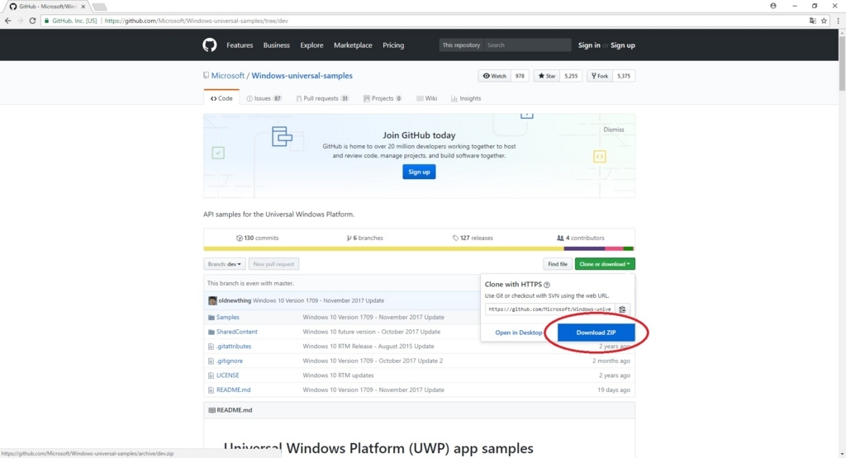Switch to the Issues tab
This screenshot has height=458, width=846.
pyautogui.click(x=264, y=98)
